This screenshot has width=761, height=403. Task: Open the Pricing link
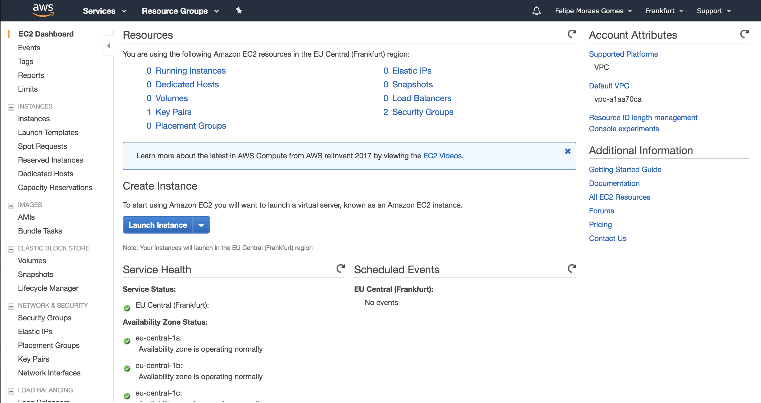pyautogui.click(x=600, y=225)
